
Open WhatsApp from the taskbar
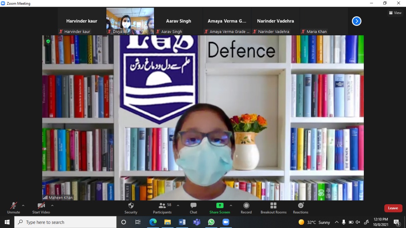click(x=211, y=222)
